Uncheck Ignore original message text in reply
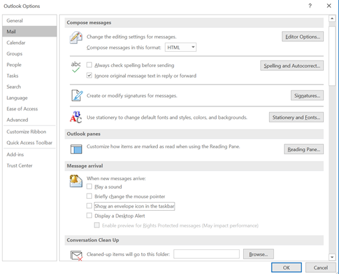Screen dimensions: 339x274 89,76
